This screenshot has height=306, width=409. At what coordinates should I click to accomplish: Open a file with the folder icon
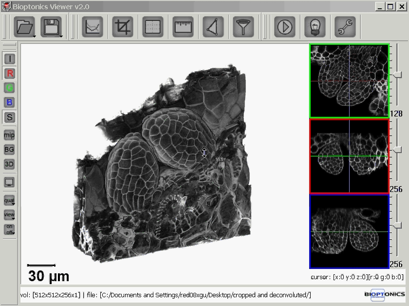pyautogui.click(x=24, y=27)
